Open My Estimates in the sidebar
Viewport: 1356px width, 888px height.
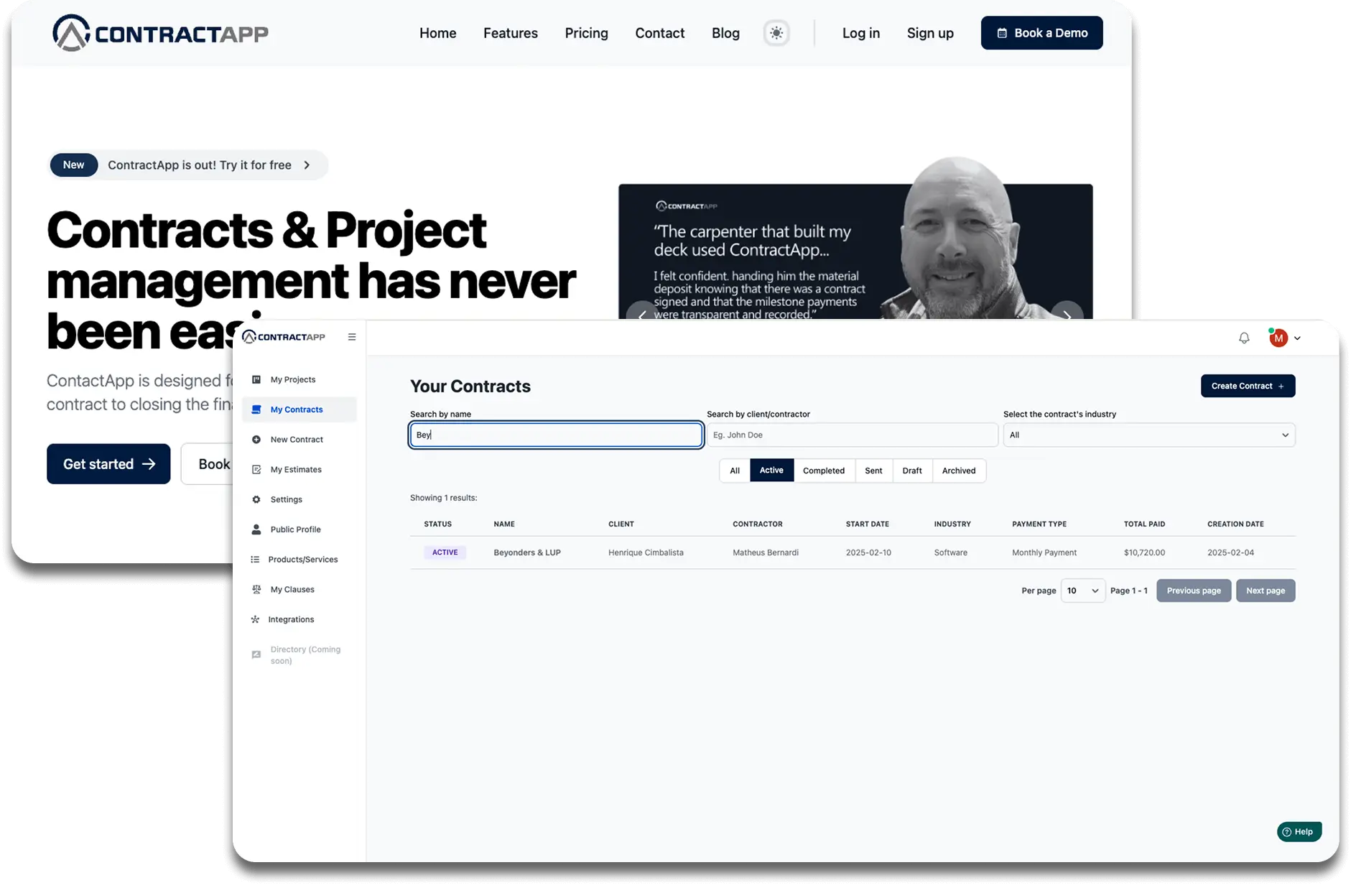pos(299,470)
